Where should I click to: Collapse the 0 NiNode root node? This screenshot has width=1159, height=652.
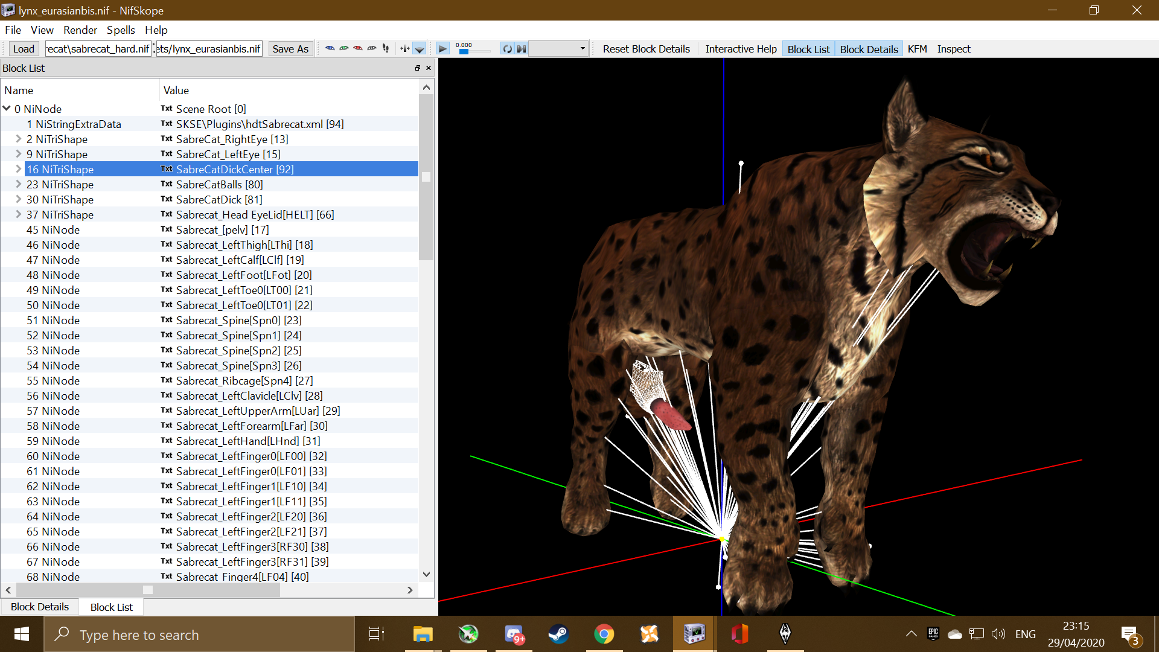[x=7, y=109]
